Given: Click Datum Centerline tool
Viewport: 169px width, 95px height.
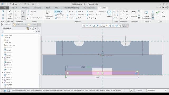Looking at the screenshot, I should [32, 11].
